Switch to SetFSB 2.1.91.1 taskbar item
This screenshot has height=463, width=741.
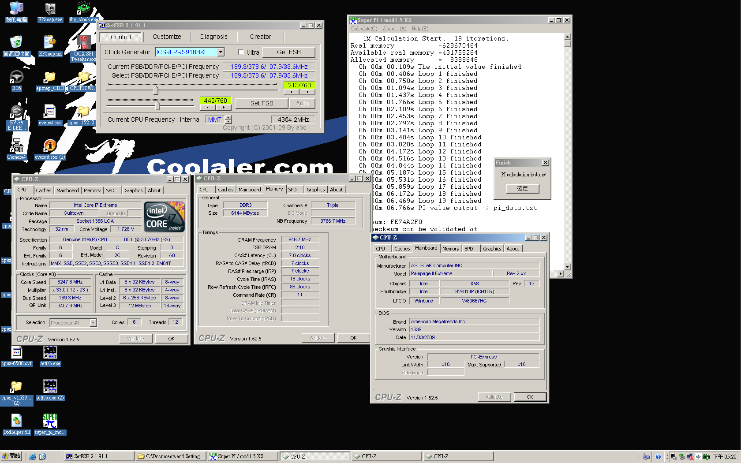point(98,456)
